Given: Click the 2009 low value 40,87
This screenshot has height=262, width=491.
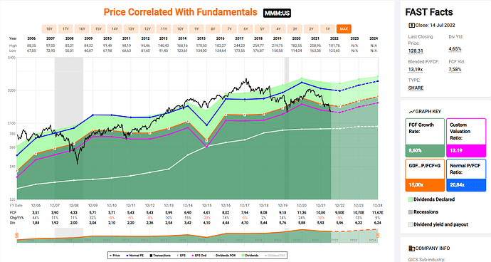Looking at the screenshot, I should click(88, 51).
